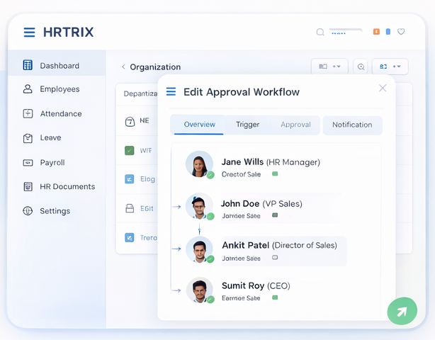Open HR Documents in the sidebar

click(67, 186)
